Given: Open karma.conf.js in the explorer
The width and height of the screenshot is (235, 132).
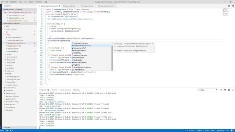Looking at the screenshot, I should tap(10, 93).
